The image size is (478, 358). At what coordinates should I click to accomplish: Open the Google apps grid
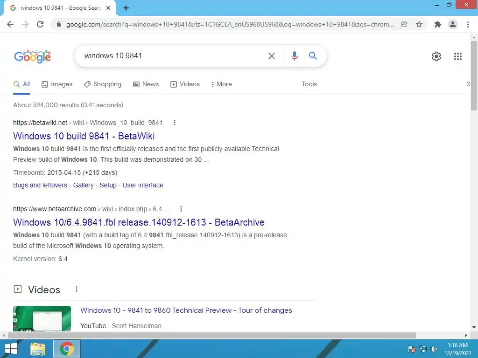458,56
